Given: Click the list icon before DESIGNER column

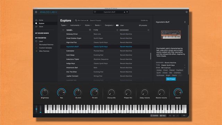Looking at the screenshot, I should 117,30.
